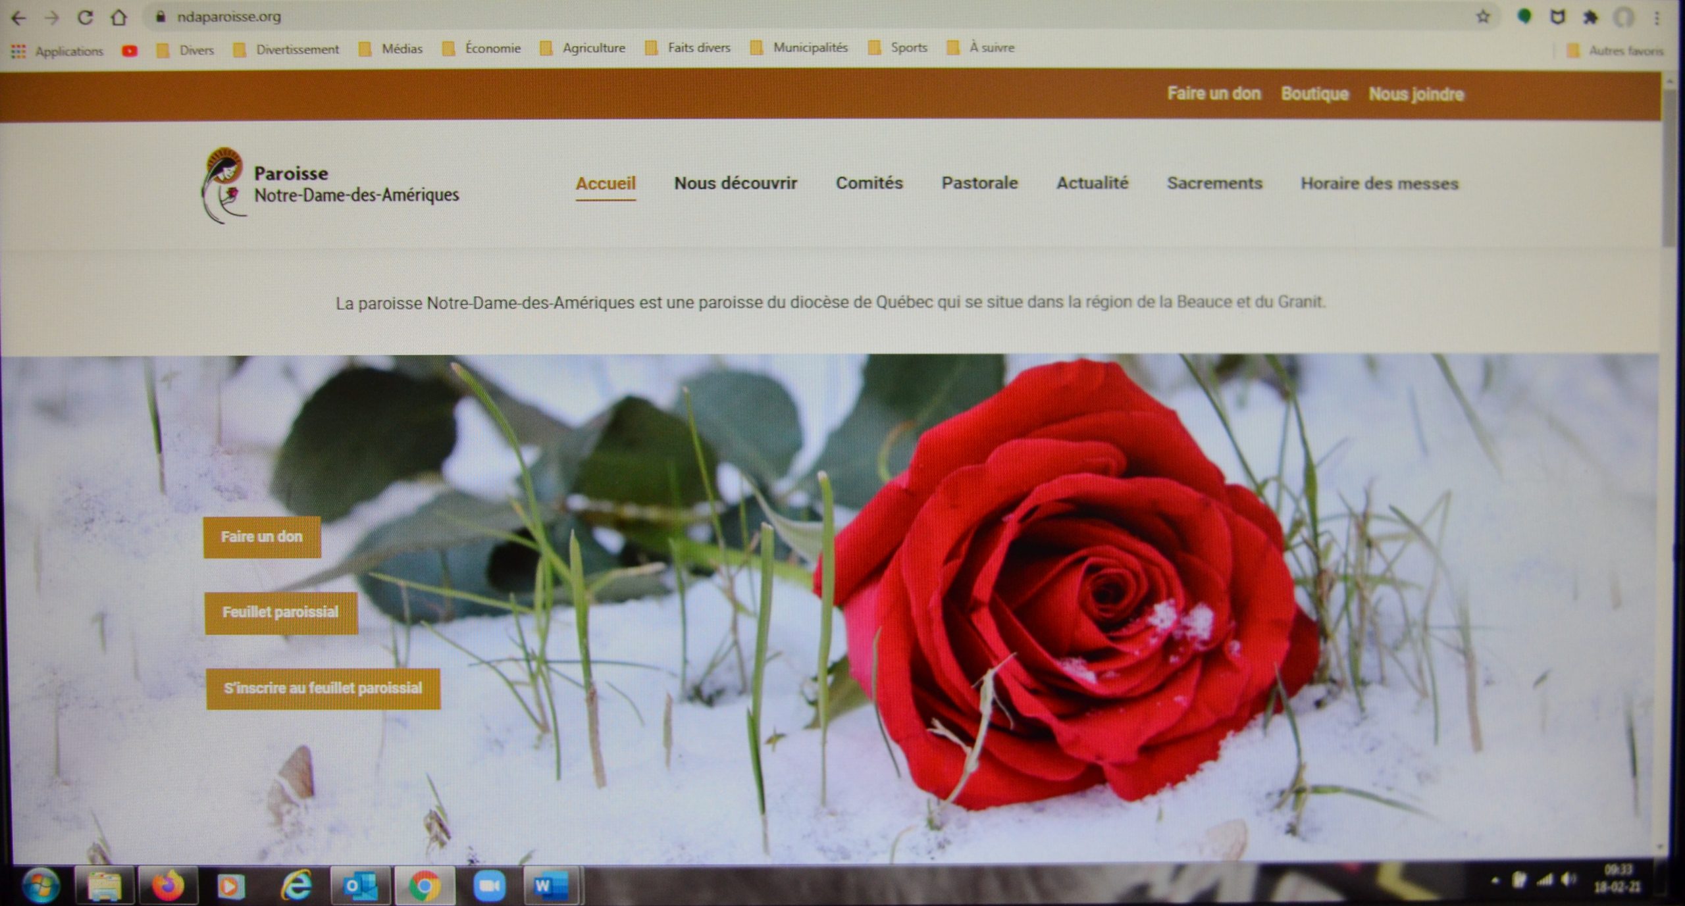Open the puzzle-piece Extensions menu

[x=1590, y=17]
